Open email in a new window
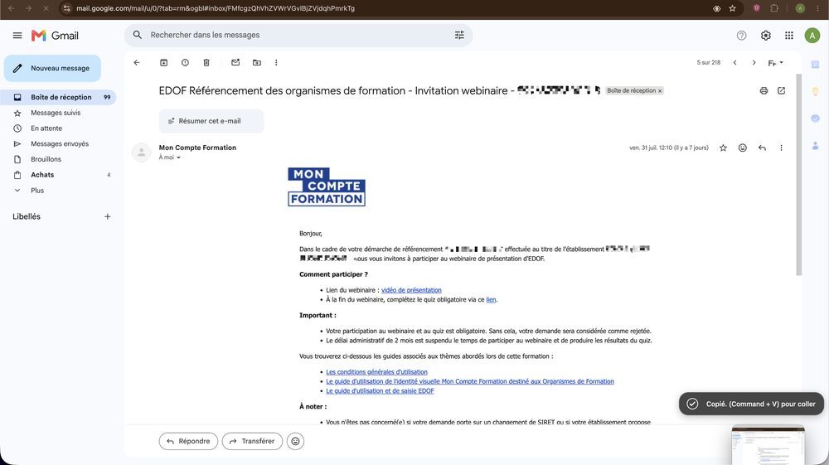 pyautogui.click(x=781, y=90)
